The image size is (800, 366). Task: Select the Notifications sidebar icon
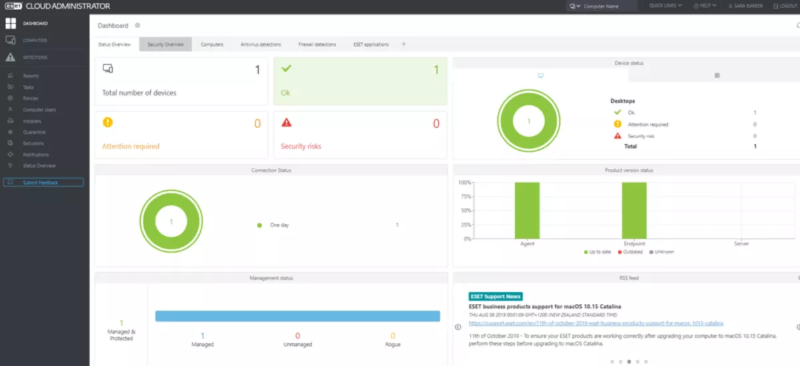(11, 155)
